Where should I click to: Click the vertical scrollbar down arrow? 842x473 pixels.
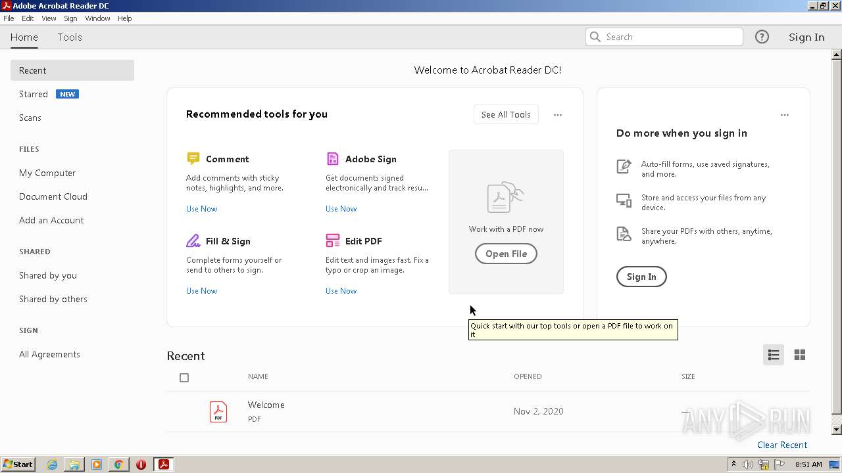pyautogui.click(x=837, y=430)
